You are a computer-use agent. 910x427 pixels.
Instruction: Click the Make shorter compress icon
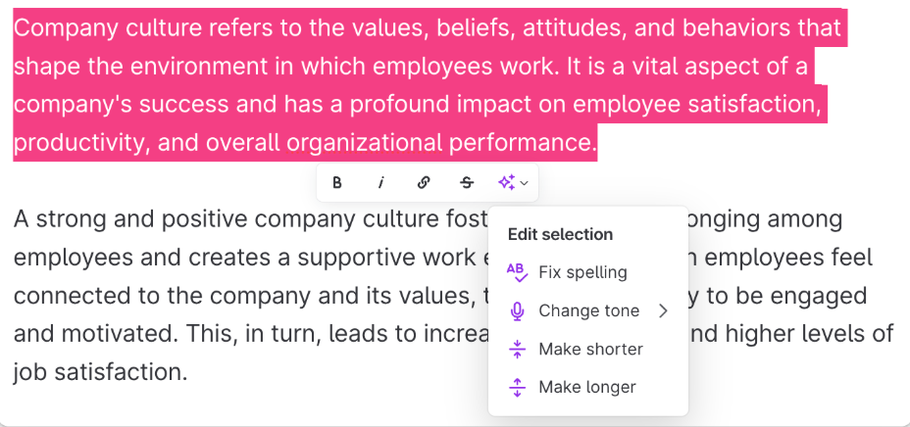[517, 349]
